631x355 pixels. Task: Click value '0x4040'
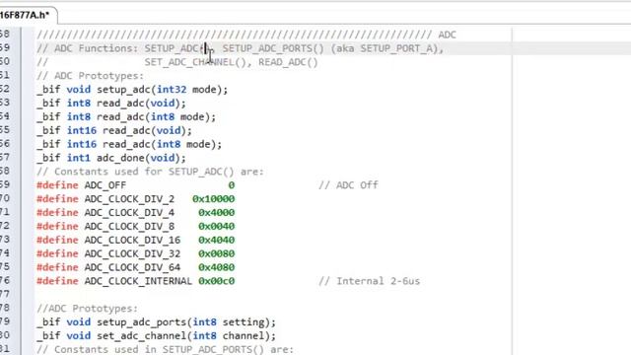(216, 241)
